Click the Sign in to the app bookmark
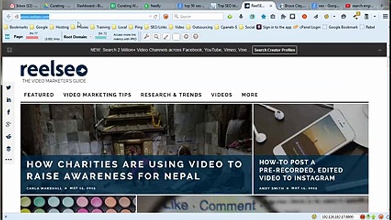Image resolution: width=391 pixels, height=220 pixels. (274, 27)
